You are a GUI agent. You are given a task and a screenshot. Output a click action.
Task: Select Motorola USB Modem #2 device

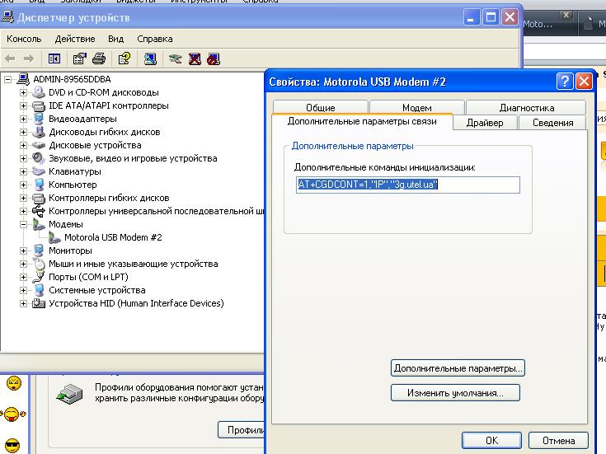pos(113,237)
